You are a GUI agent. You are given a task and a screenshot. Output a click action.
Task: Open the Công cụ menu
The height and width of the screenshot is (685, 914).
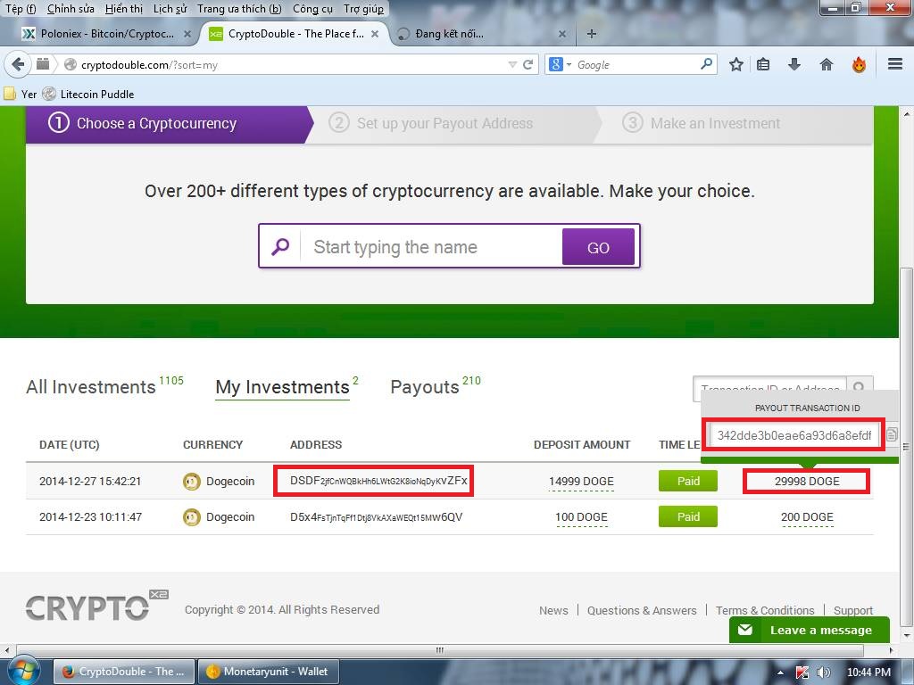click(x=312, y=9)
